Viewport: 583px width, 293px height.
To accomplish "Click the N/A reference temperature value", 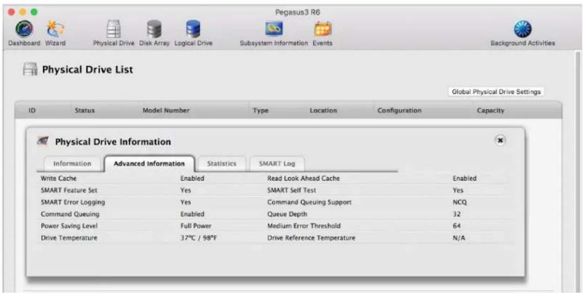I will coord(459,238).
